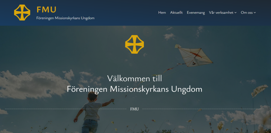This screenshot has width=271, height=133.
Task: Click the large yellow FMU title text
Action: [x=47, y=10]
